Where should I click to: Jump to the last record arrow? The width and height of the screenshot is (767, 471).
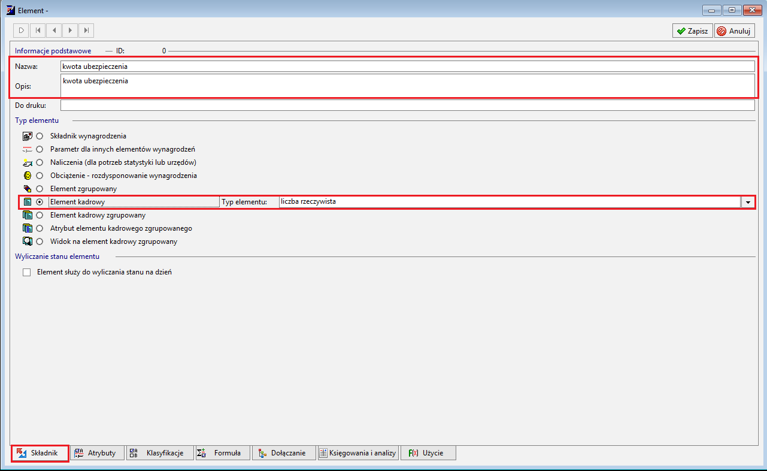pos(86,30)
